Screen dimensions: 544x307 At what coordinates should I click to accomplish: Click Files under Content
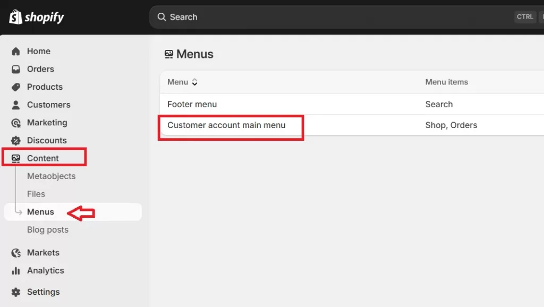(x=36, y=194)
